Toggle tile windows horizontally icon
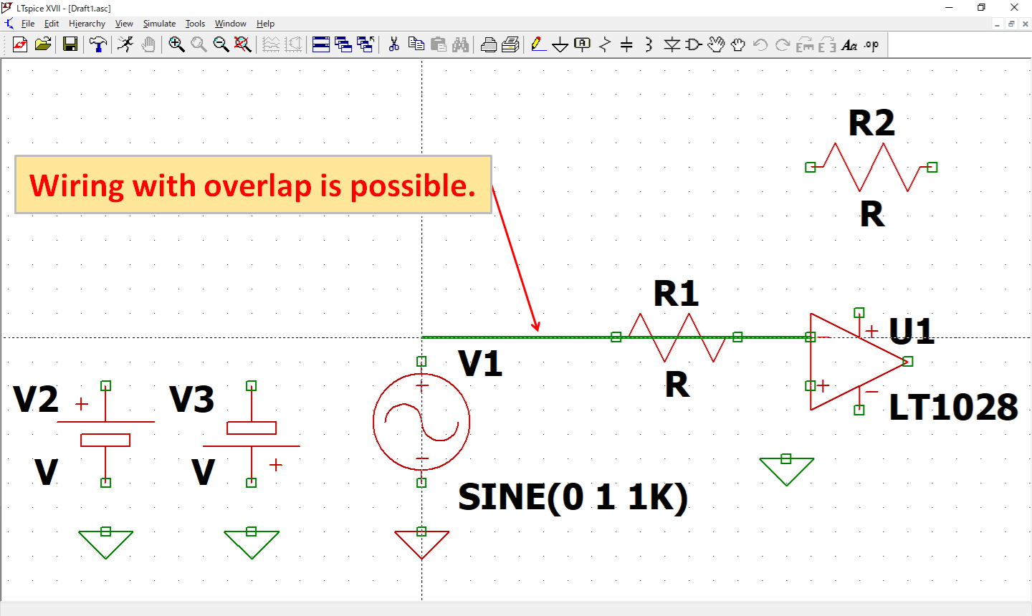 (321, 44)
